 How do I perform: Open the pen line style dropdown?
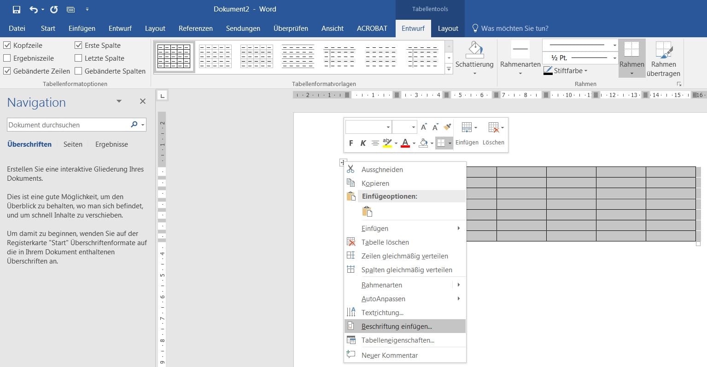(x=614, y=45)
